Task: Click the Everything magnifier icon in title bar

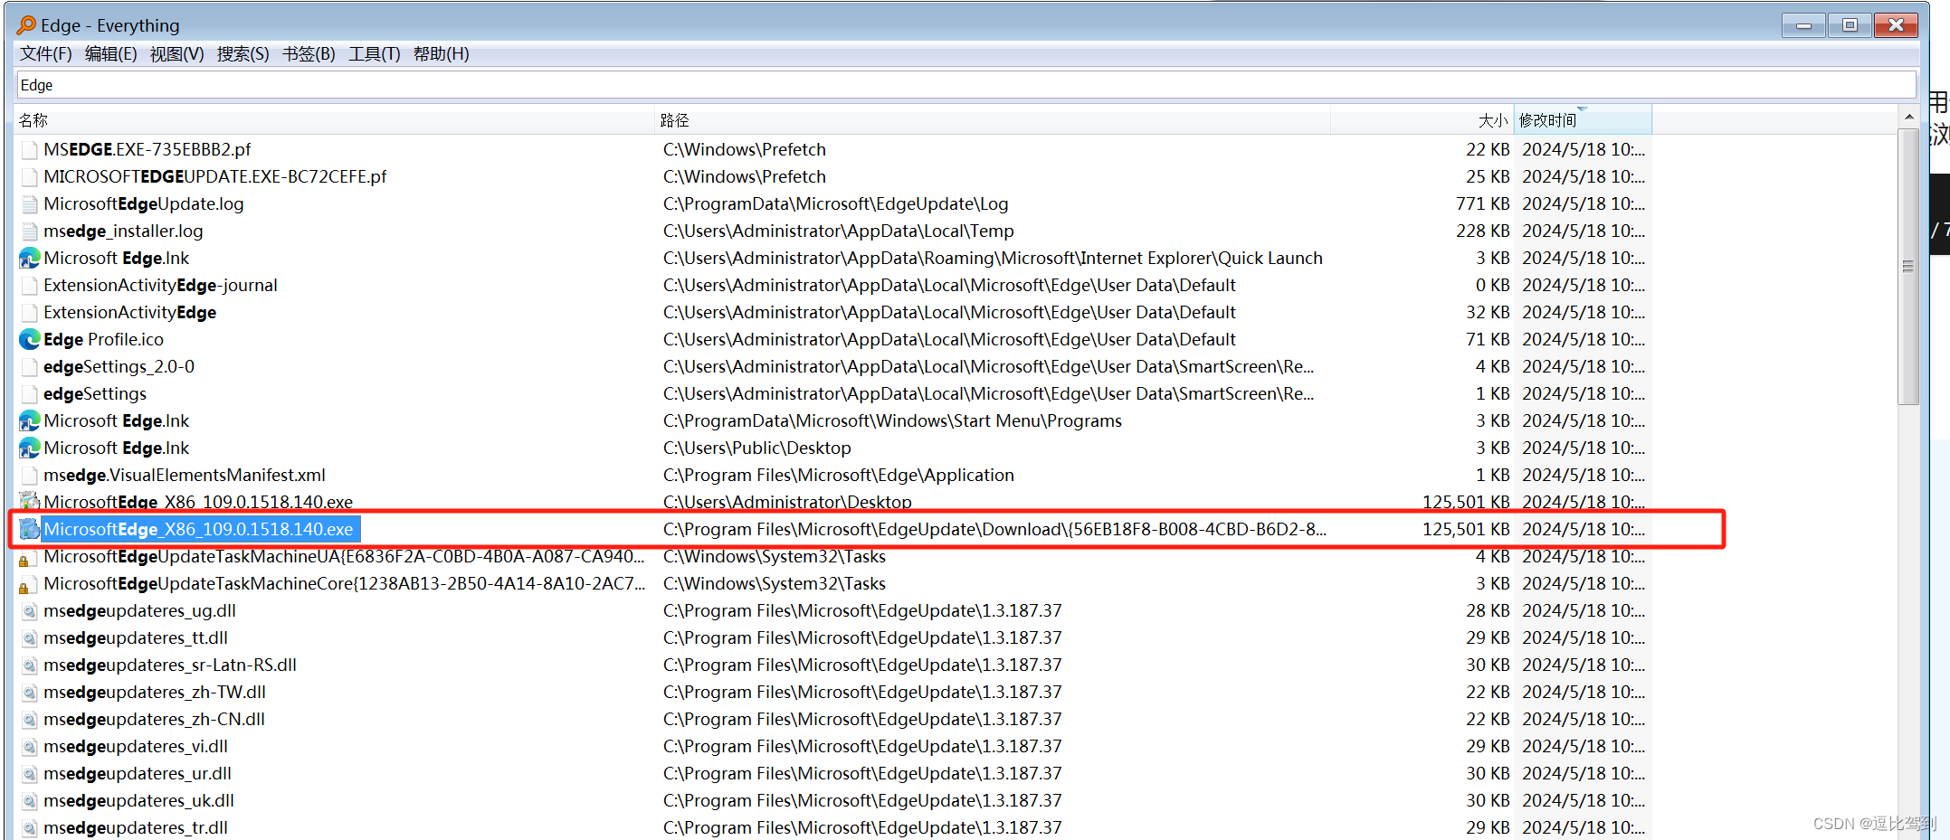Action: (x=27, y=25)
